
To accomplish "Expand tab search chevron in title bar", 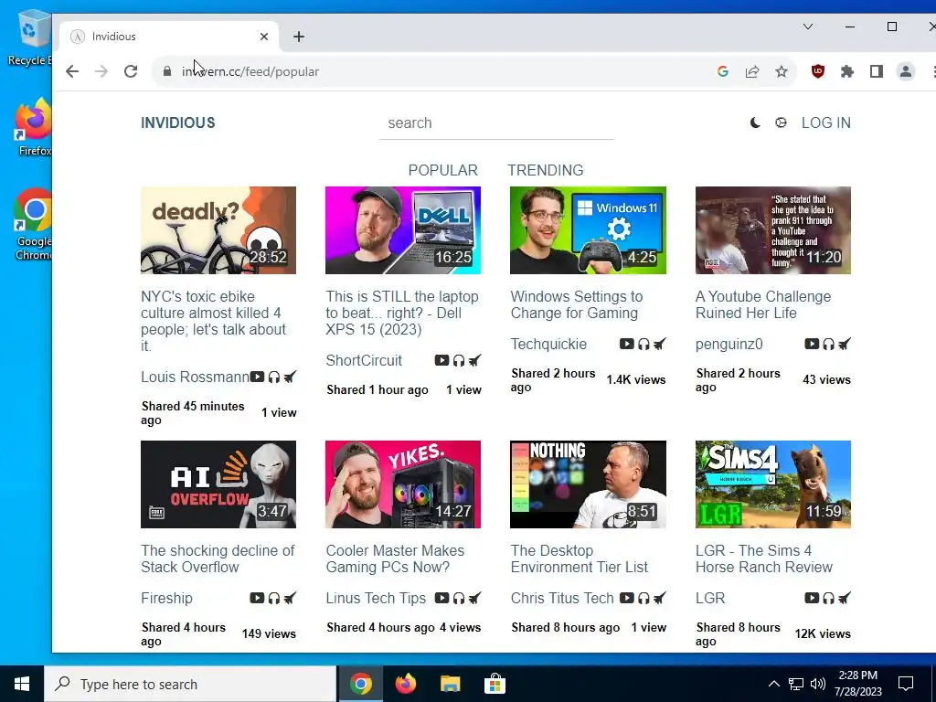I will tap(808, 27).
